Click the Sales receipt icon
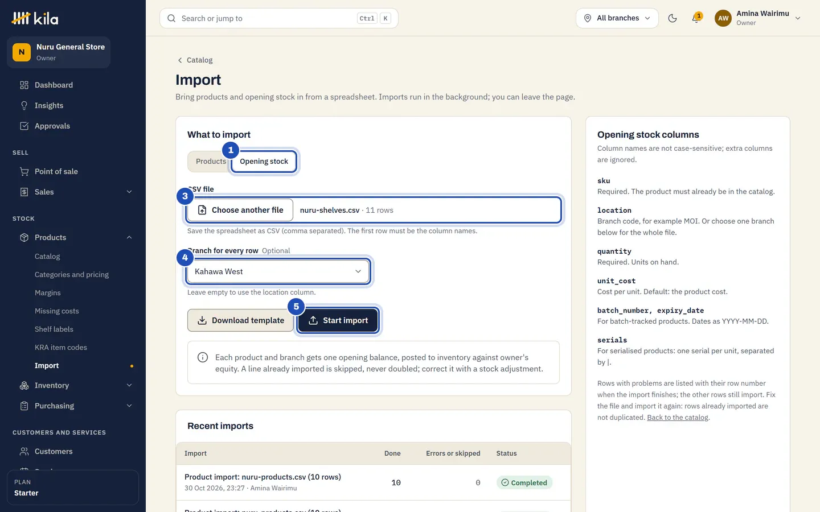 point(24,192)
